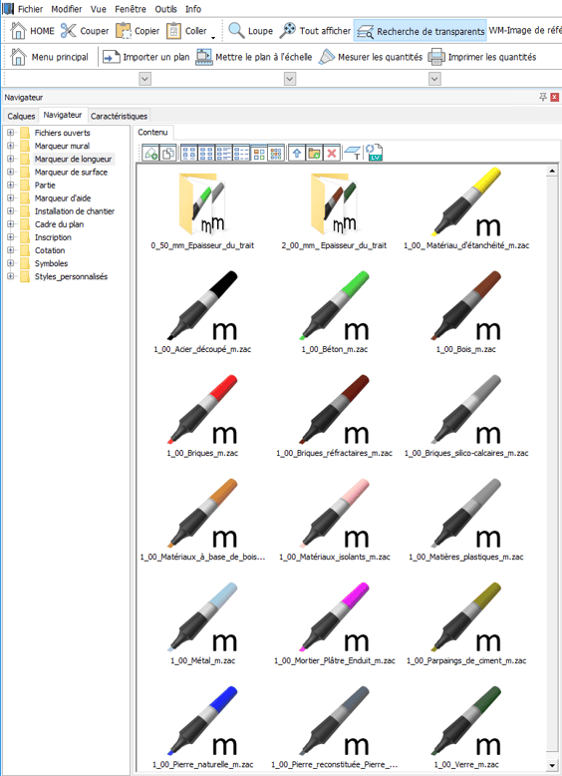562x776 pixels.
Task: Click the copy style icon in Contenu toolbar
Action: pyautogui.click(x=167, y=154)
